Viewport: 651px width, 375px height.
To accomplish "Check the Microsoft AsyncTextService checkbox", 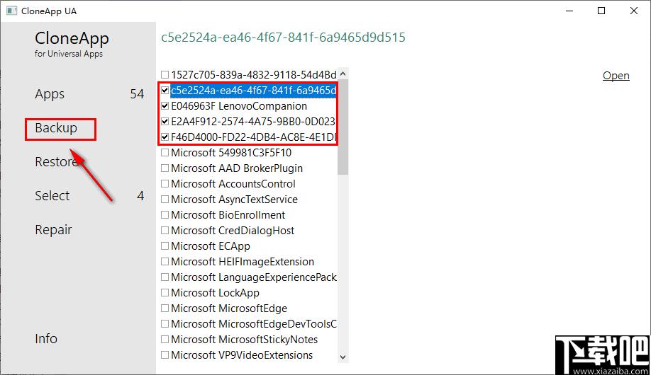I will (x=165, y=200).
